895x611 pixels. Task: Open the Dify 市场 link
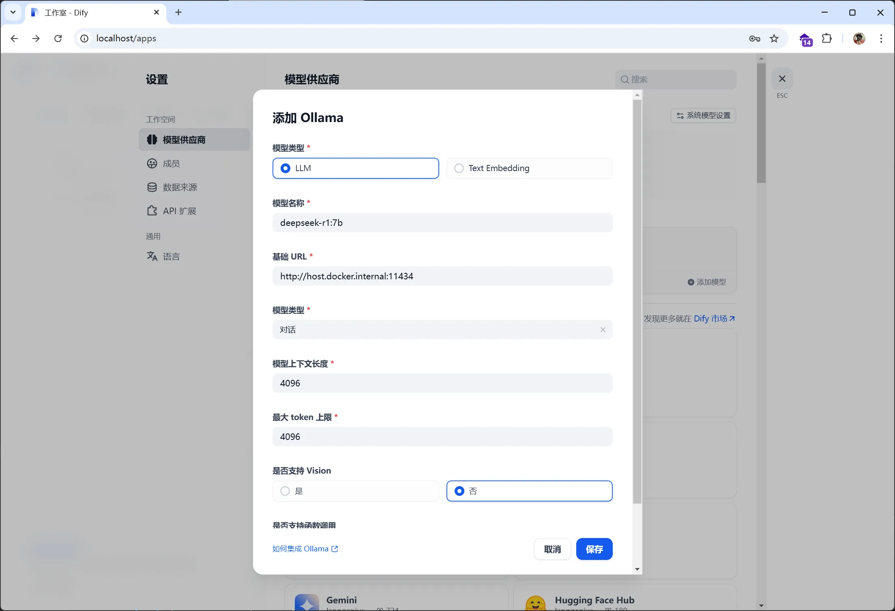pyautogui.click(x=714, y=318)
